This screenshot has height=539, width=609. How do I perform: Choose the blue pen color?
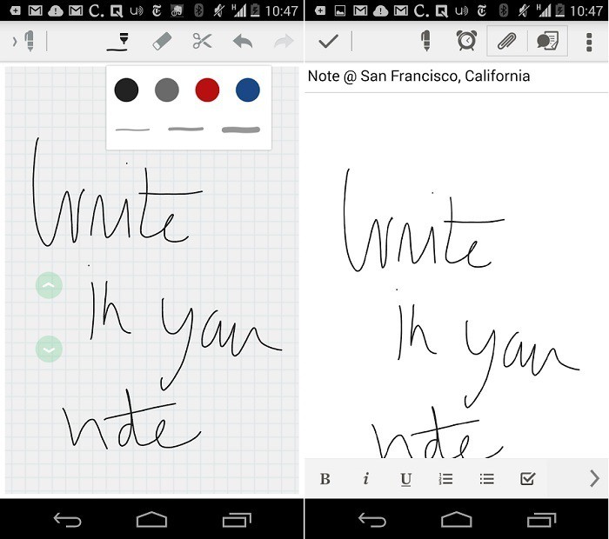click(248, 90)
